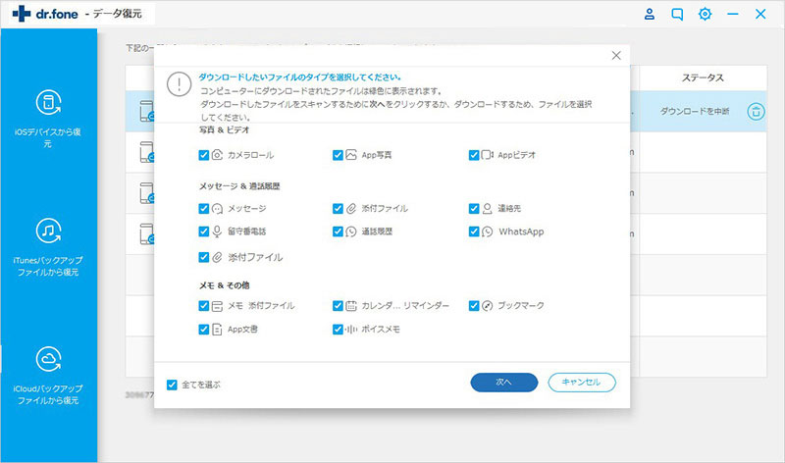This screenshot has height=463, width=785.
Task: Toggle the ボイスメモ checkbox
Action: (339, 330)
